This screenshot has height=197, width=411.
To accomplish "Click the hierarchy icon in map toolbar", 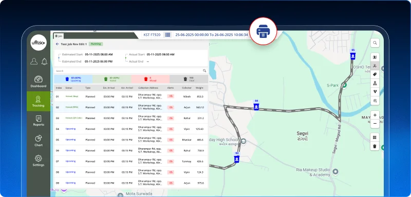I will 375,83.
